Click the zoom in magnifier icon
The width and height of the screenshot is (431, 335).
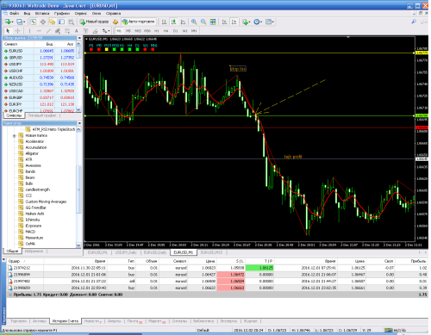pos(194,22)
